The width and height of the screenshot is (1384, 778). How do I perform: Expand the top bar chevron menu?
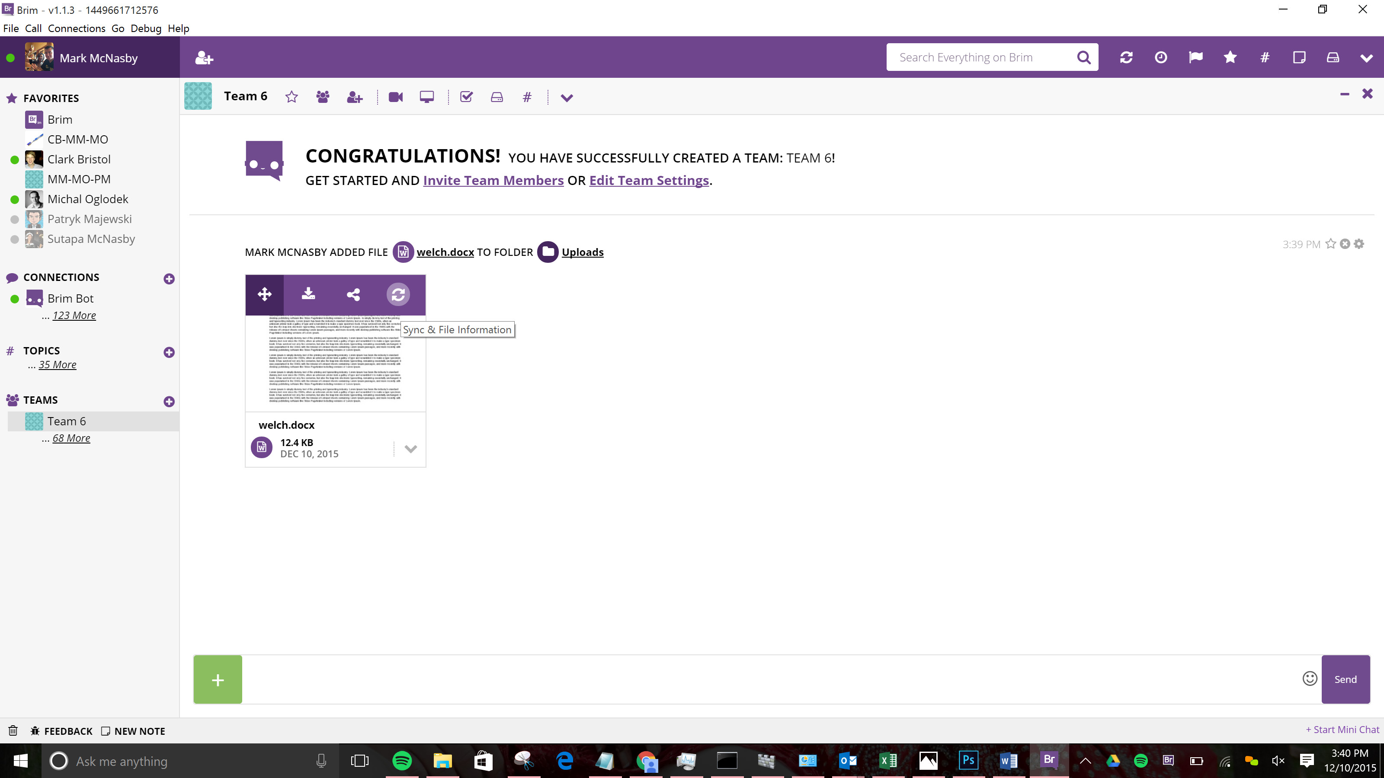(1366, 58)
